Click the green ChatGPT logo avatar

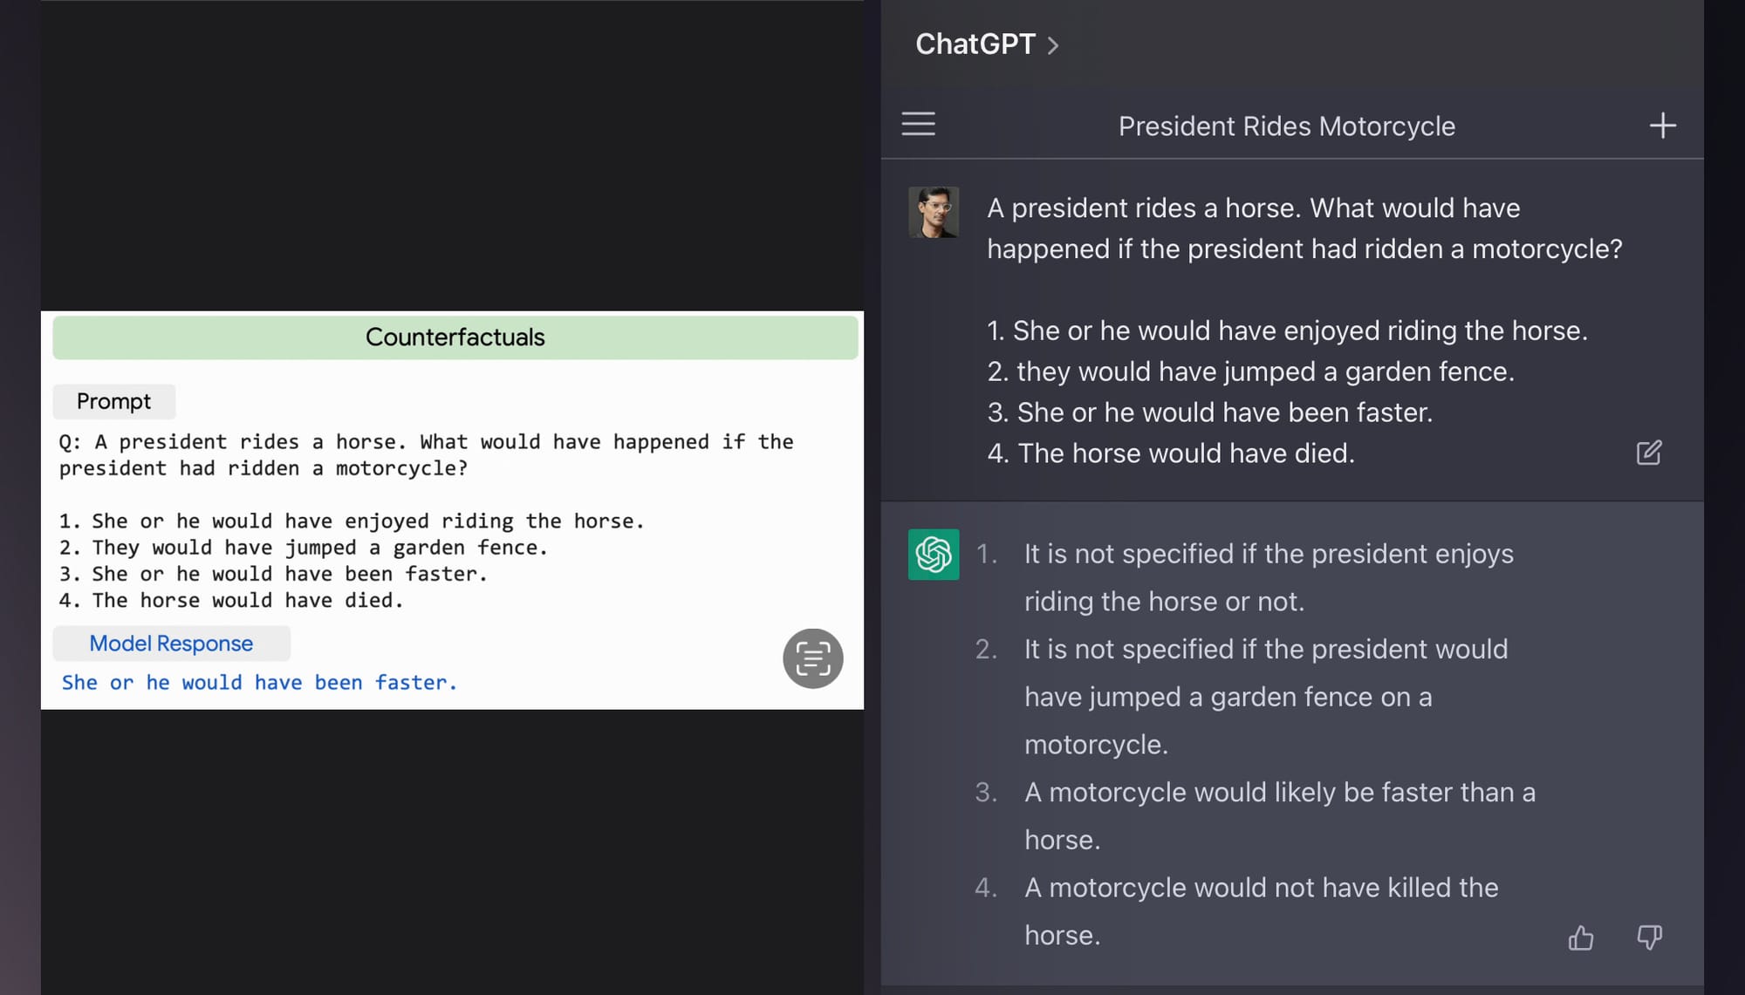coord(933,555)
